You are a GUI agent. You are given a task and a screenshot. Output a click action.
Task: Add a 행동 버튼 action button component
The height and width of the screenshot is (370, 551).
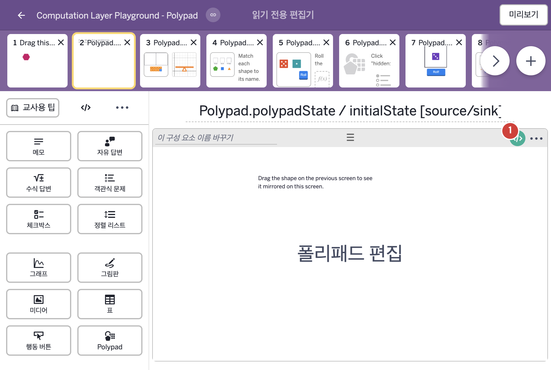point(39,341)
